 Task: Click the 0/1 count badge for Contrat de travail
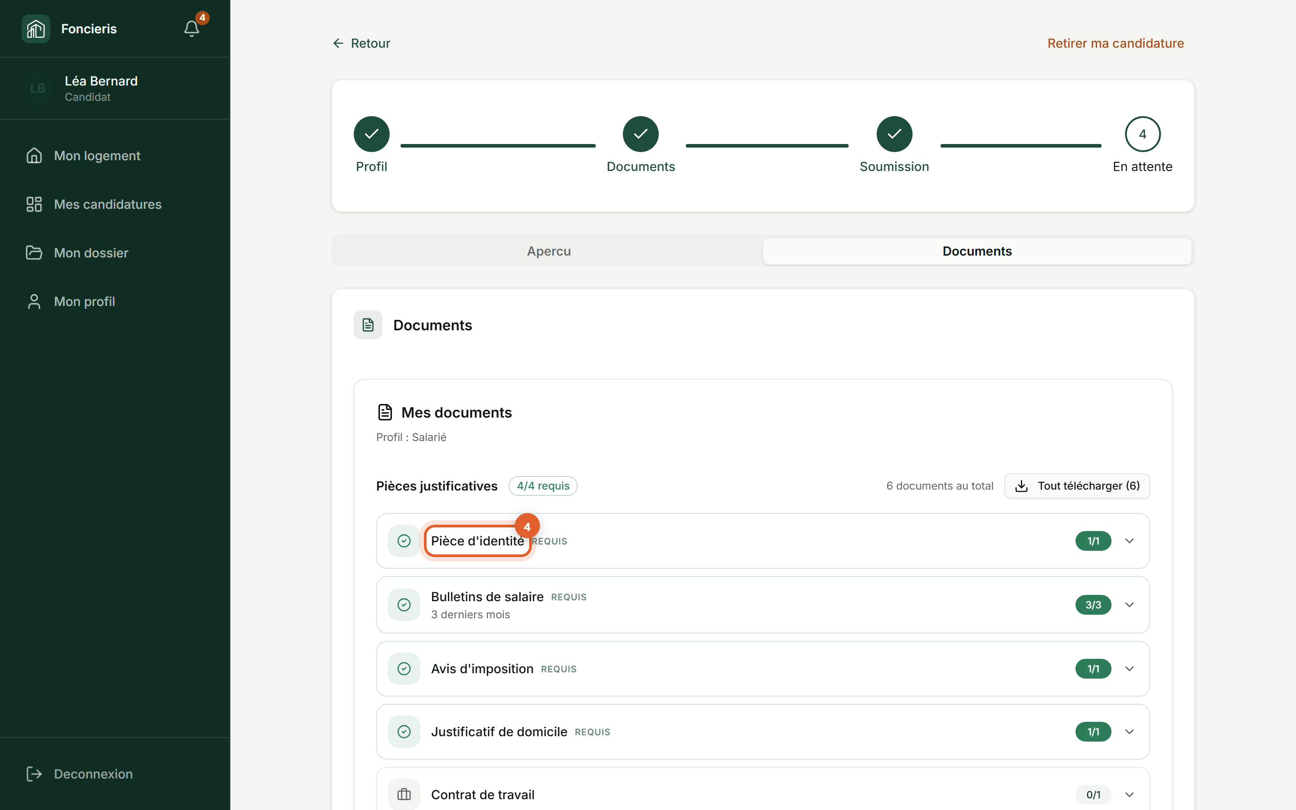(x=1093, y=794)
